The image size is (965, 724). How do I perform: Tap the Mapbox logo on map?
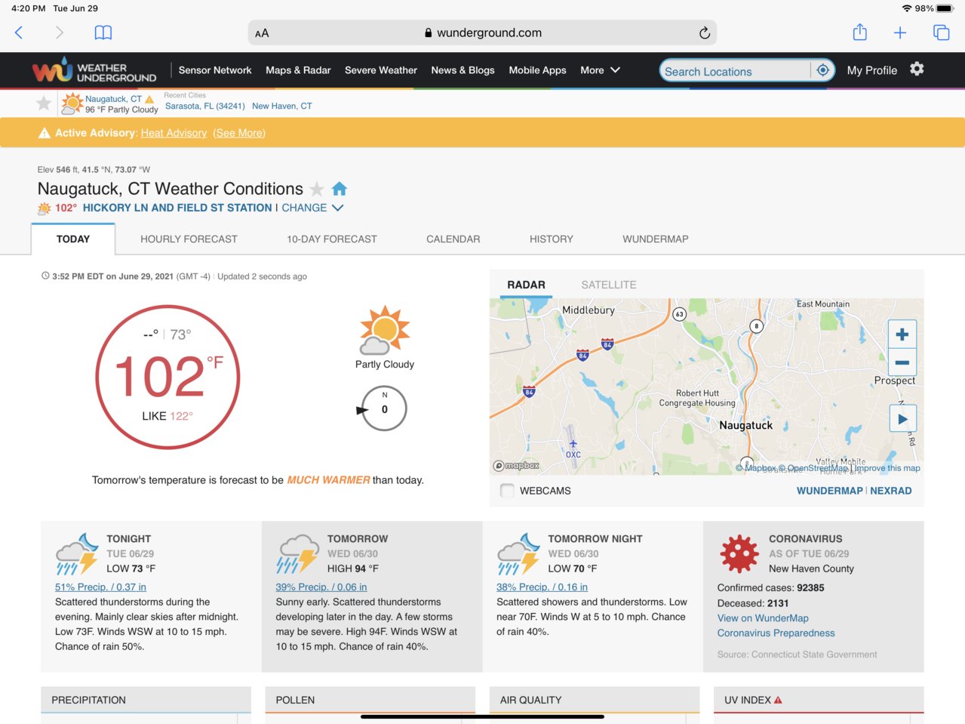tap(516, 466)
